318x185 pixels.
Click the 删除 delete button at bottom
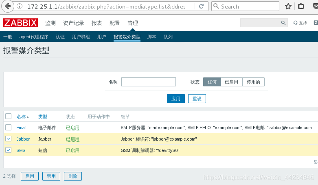point(73,176)
